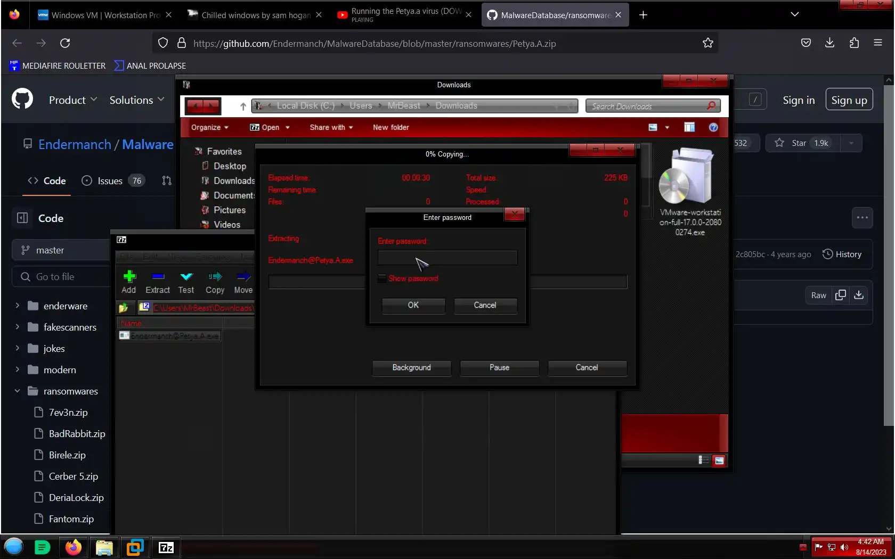Expand the enderware folder
Screen dimensions: 895x559
click(17, 306)
